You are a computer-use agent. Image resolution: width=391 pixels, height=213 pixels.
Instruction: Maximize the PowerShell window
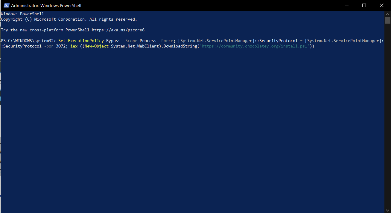pos(364,5)
